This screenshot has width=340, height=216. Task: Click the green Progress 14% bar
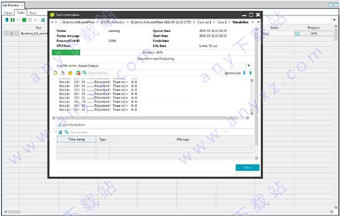[66, 53]
